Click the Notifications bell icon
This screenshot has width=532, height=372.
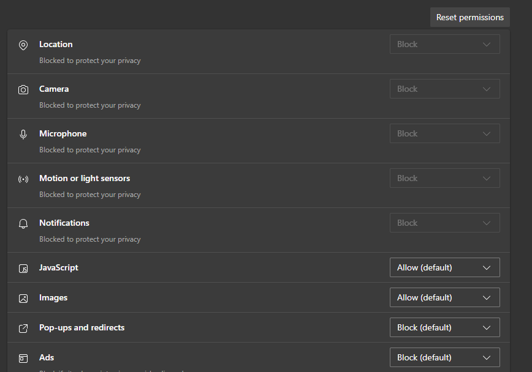(23, 223)
